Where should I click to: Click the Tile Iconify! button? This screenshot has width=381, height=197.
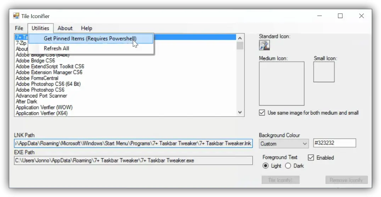280,180
